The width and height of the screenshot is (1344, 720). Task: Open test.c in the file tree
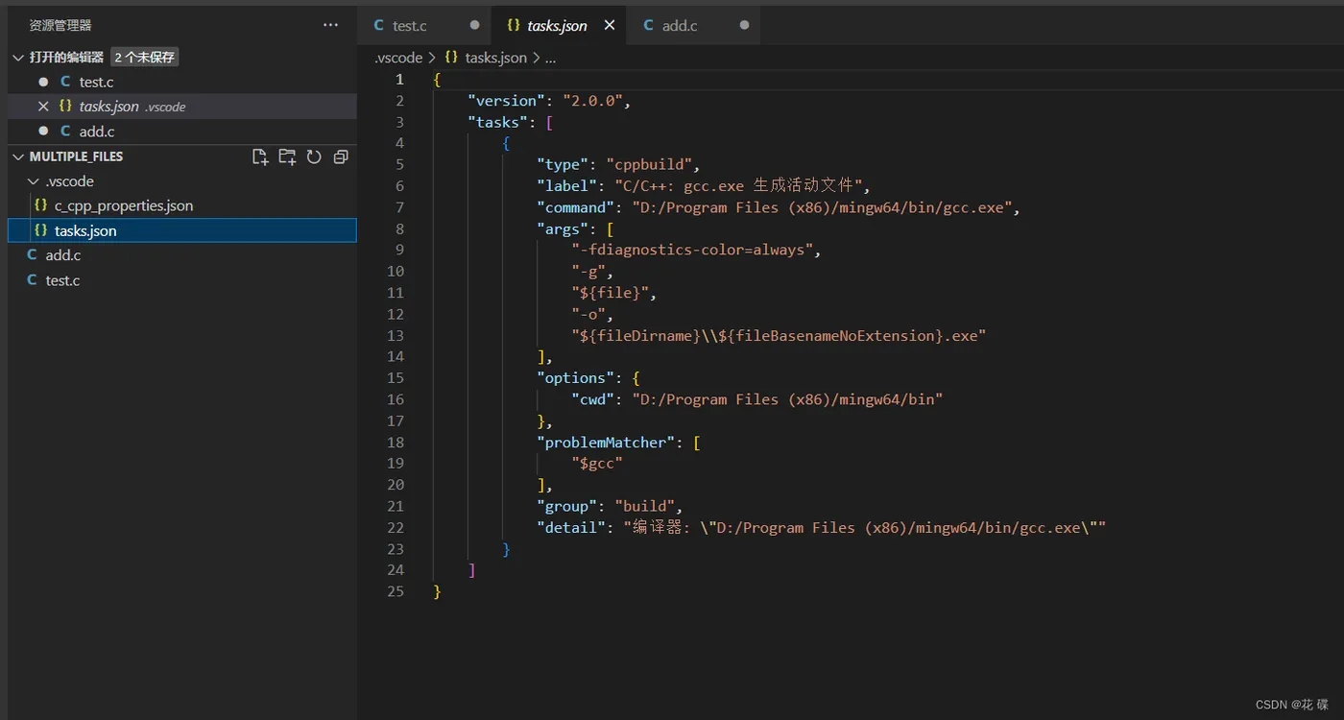click(x=182, y=280)
